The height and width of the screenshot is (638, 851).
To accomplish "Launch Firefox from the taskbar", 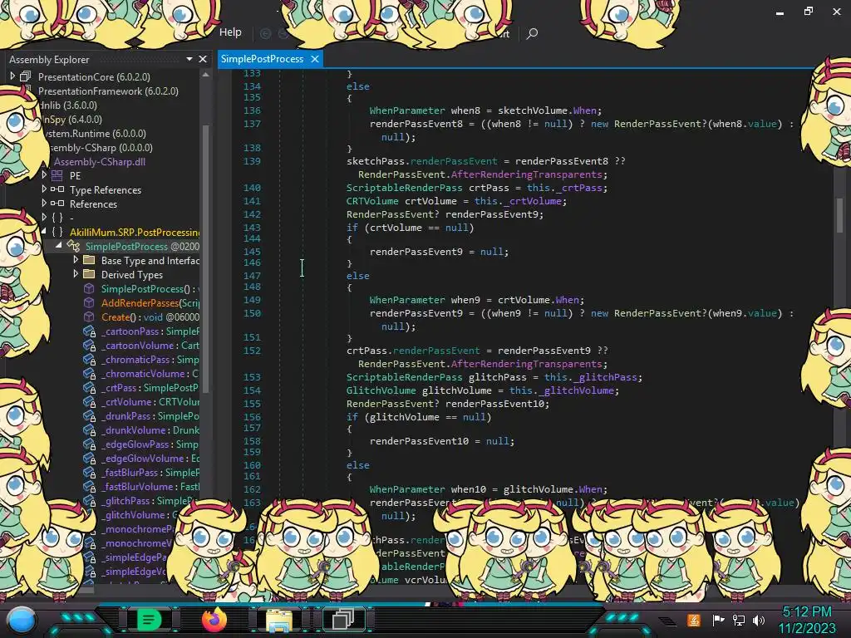I will (x=214, y=619).
